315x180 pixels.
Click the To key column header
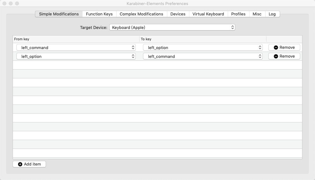pyautogui.click(x=203, y=39)
